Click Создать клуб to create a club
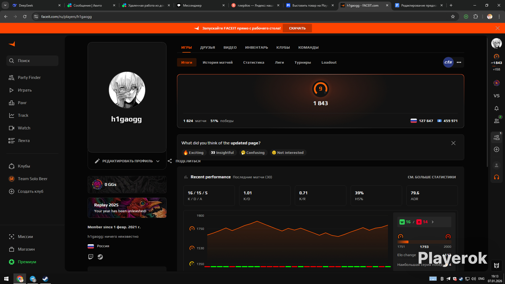This screenshot has height=284, width=505. pyautogui.click(x=26, y=191)
